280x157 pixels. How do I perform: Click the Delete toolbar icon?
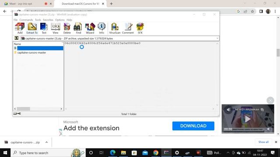67,28
